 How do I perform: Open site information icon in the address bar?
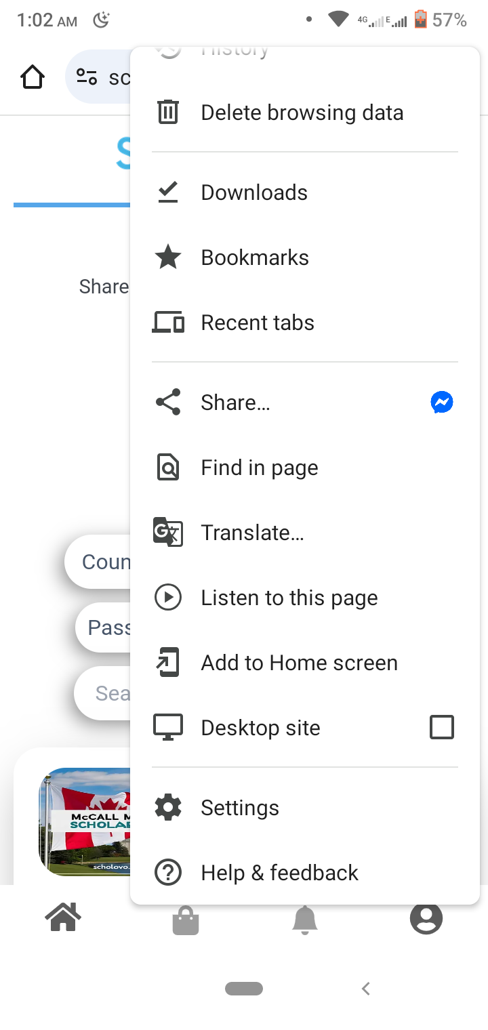click(x=87, y=77)
